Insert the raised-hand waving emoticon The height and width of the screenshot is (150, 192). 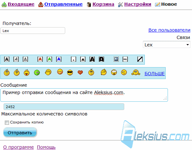click(x=104, y=72)
